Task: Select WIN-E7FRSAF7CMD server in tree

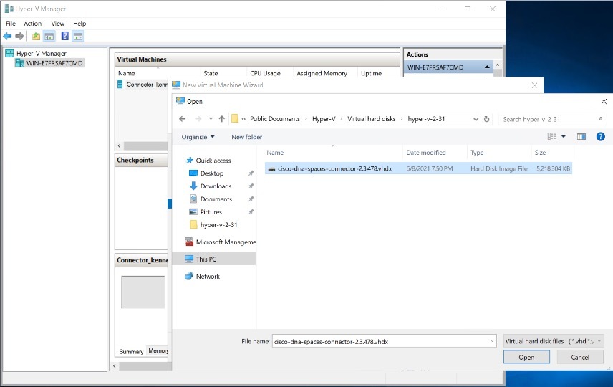Action: coord(54,64)
